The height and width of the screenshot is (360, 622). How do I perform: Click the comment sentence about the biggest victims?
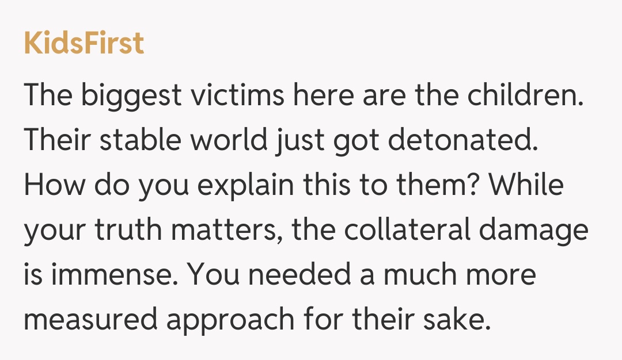point(304,95)
